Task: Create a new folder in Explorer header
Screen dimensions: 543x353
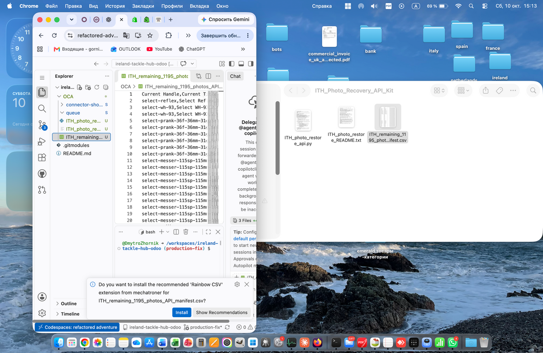Action: click(88, 87)
